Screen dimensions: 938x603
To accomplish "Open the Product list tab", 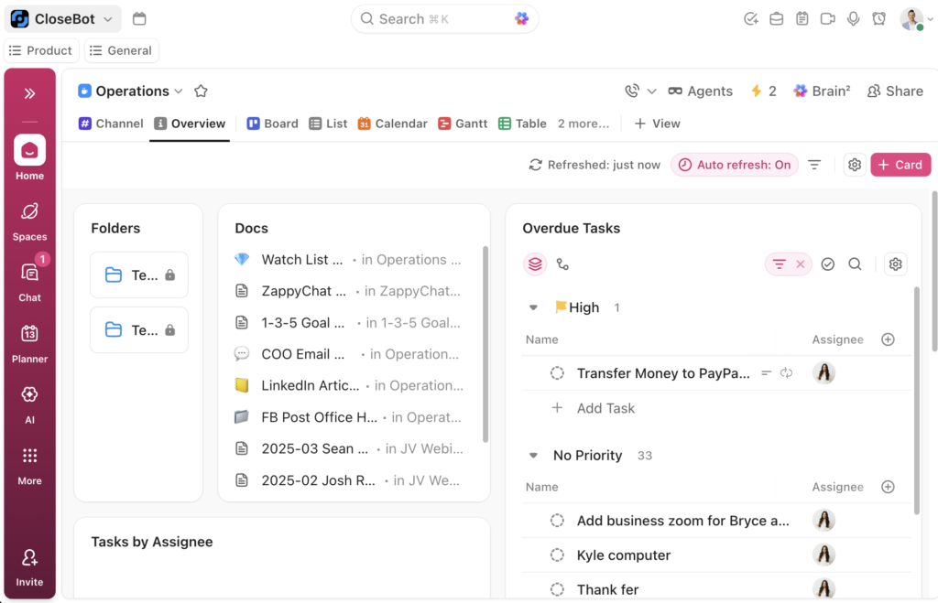I will click(40, 51).
